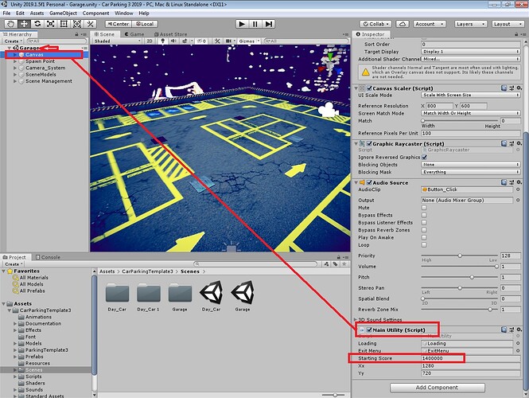Expand 3D Sound Settings section

(x=356, y=319)
